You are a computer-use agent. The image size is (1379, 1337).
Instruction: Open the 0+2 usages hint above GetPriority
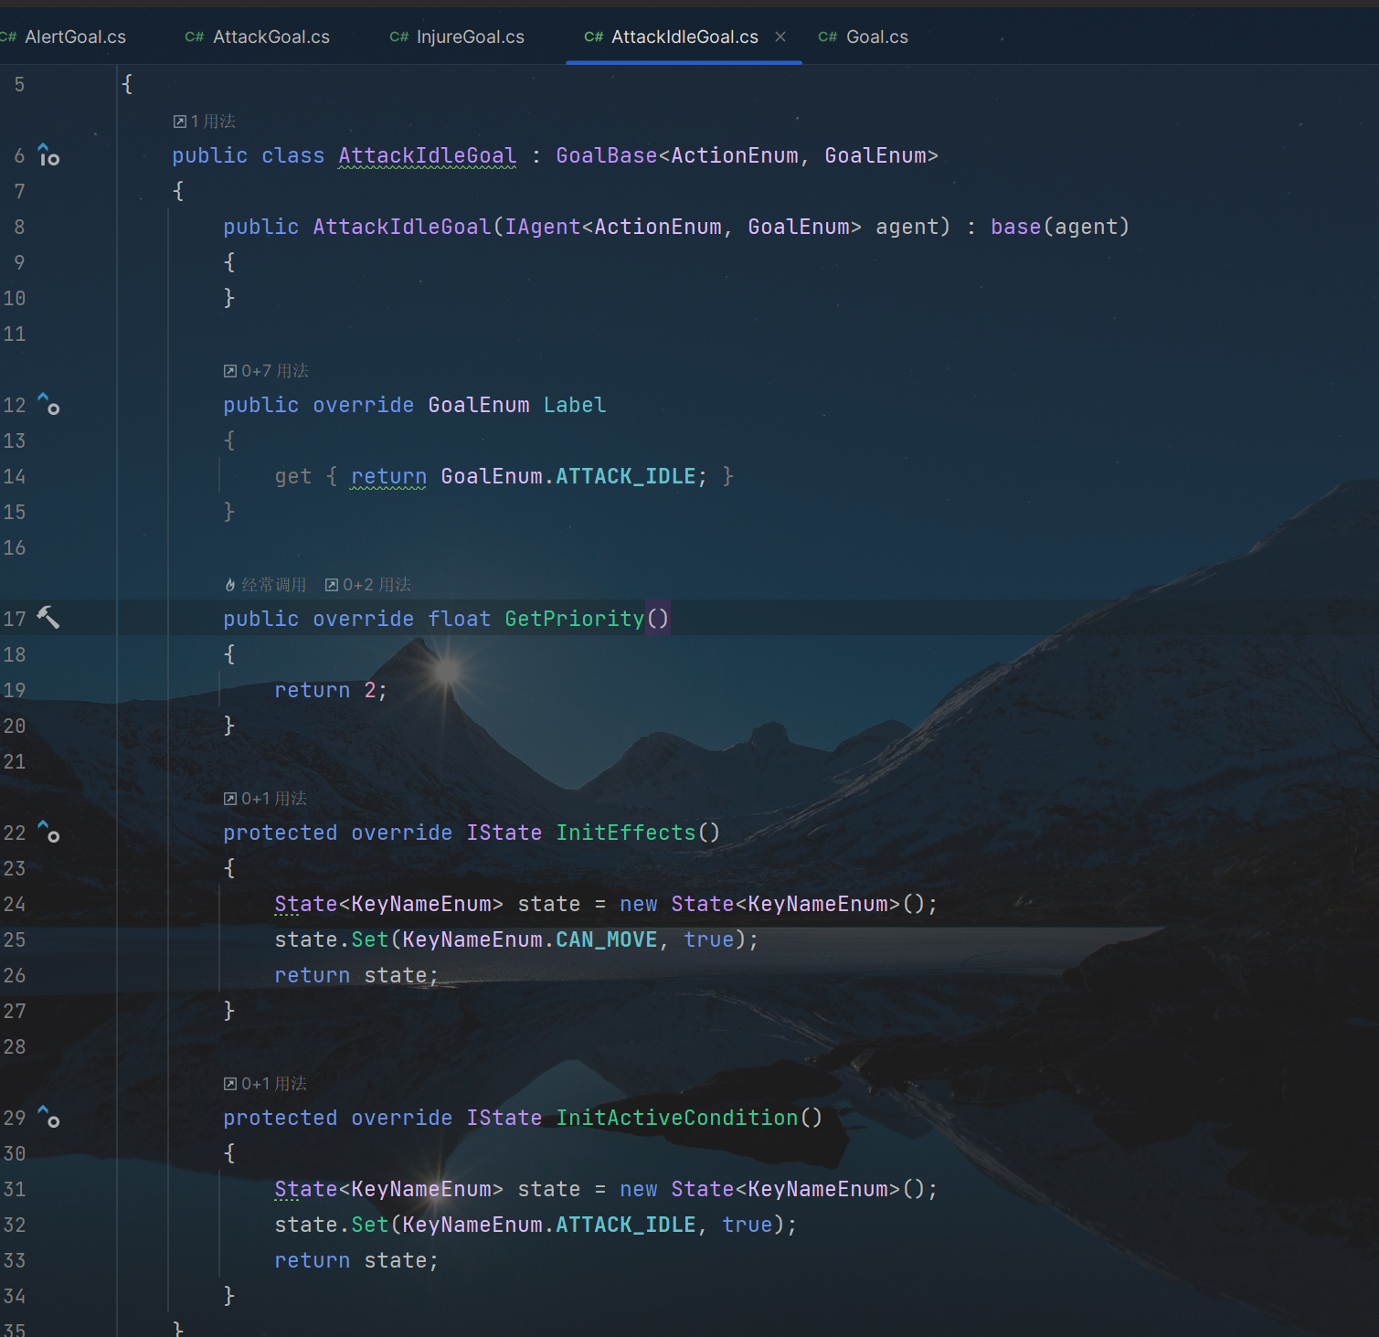click(x=368, y=585)
